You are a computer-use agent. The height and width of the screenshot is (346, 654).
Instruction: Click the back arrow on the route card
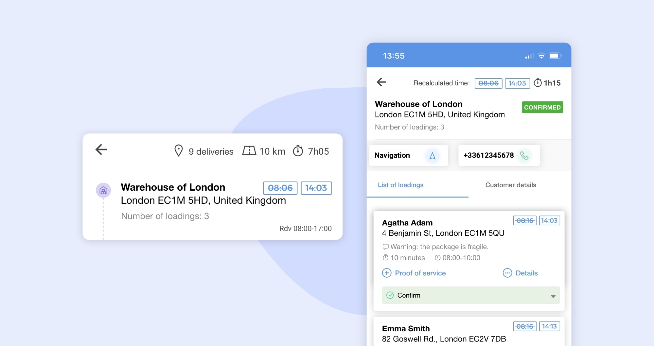pyautogui.click(x=101, y=150)
